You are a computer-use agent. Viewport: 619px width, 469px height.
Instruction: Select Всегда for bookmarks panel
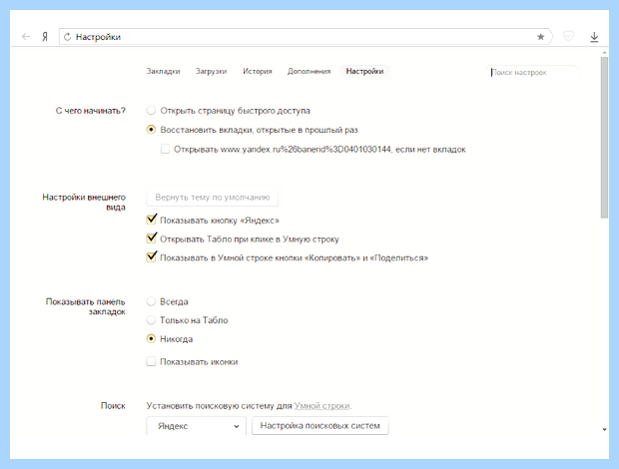[x=151, y=301]
